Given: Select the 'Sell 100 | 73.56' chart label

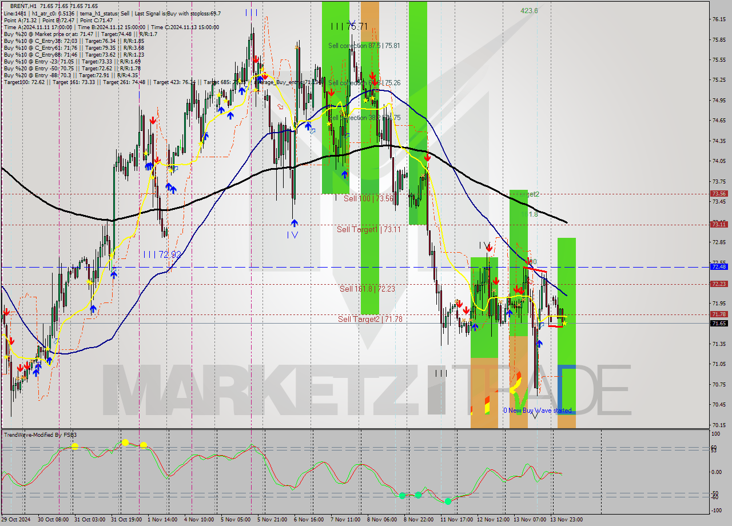Looking at the screenshot, I should pos(368,198).
